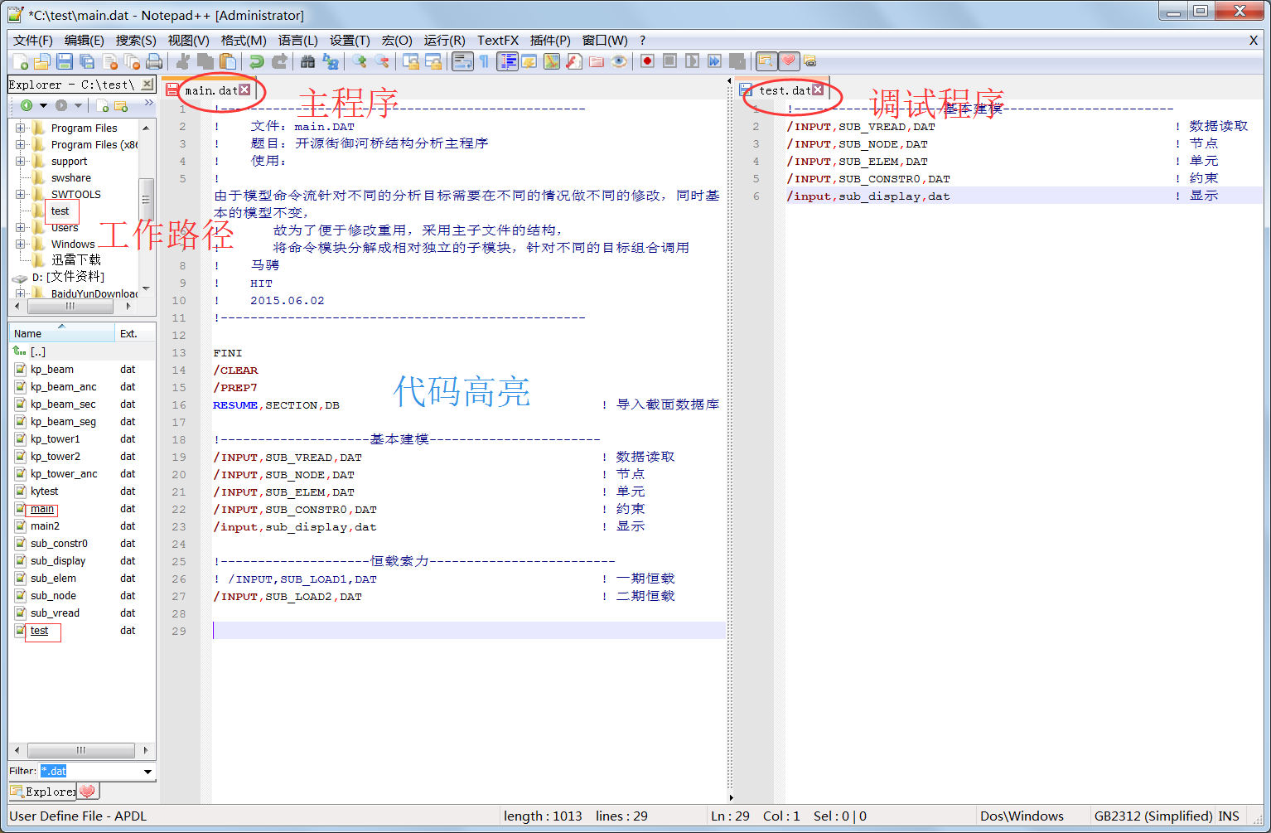Open the 搜索(S) menu
The height and width of the screenshot is (833, 1271).
tap(136, 41)
